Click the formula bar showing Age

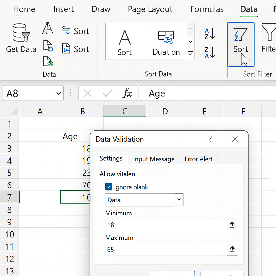click(208, 93)
